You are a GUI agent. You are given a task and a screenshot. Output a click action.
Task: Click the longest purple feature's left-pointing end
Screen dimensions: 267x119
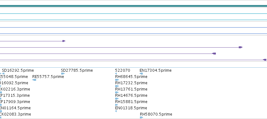[264, 60]
